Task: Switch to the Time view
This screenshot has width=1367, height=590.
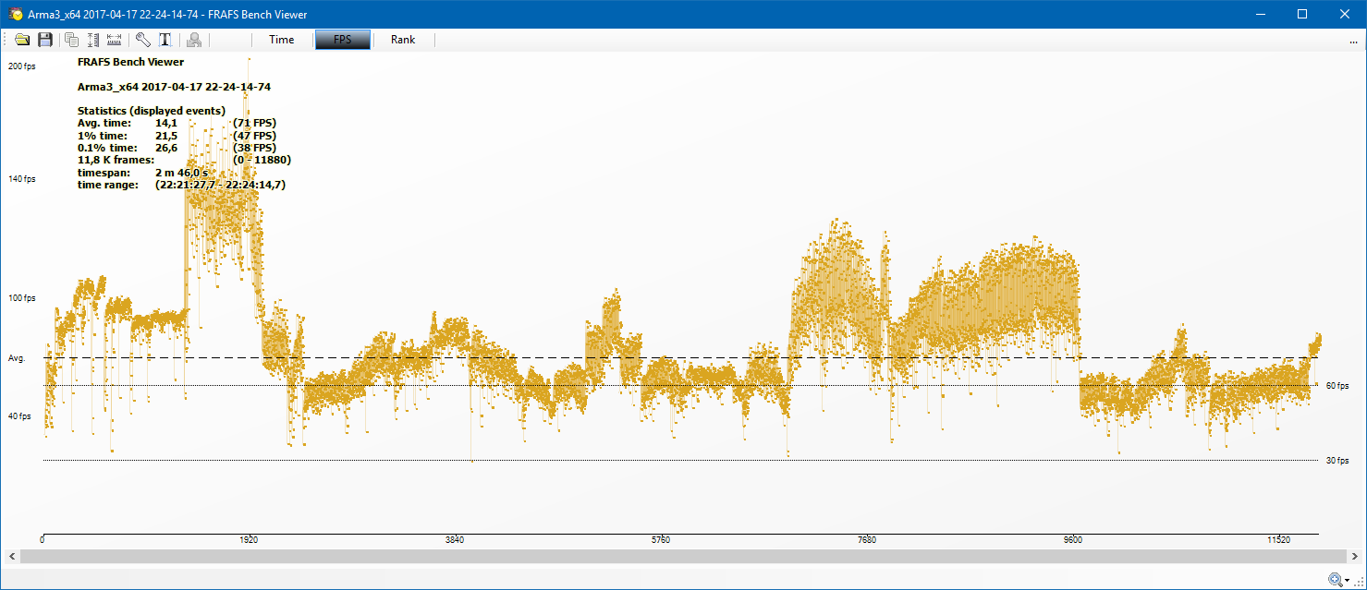Action: [x=282, y=40]
